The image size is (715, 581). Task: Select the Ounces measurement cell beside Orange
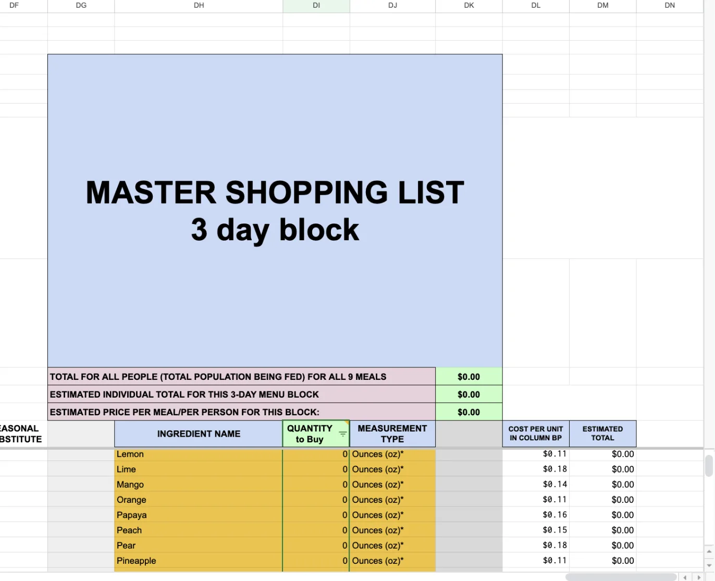392,500
